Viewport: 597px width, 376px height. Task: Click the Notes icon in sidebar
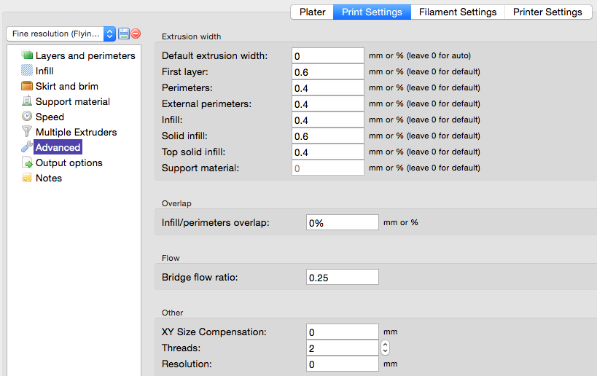click(27, 178)
